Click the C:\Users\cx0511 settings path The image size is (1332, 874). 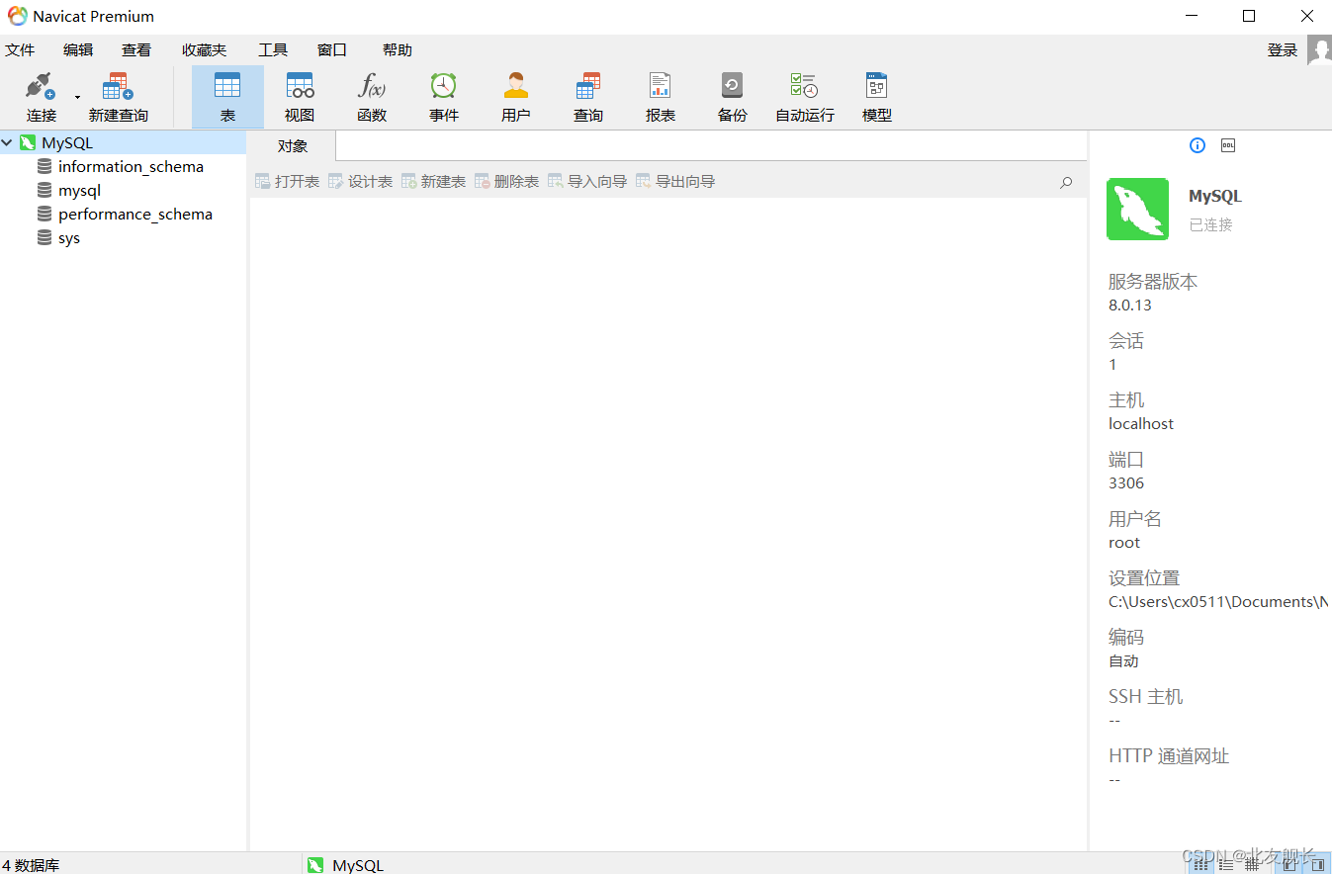coord(1219,602)
